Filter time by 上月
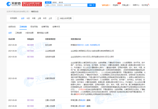158x109 pixels. click(x=50, y=18)
